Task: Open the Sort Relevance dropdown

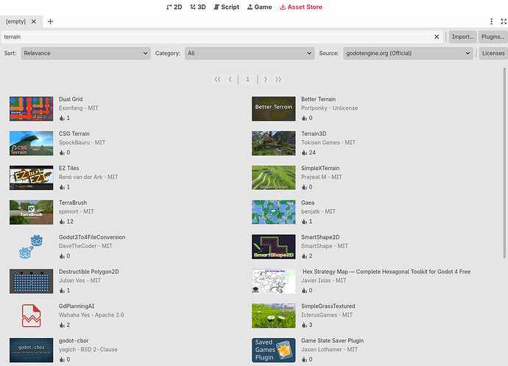Action: tap(86, 53)
